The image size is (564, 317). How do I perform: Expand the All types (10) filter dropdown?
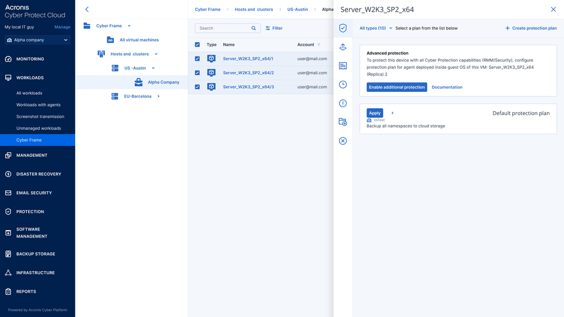click(x=376, y=28)
